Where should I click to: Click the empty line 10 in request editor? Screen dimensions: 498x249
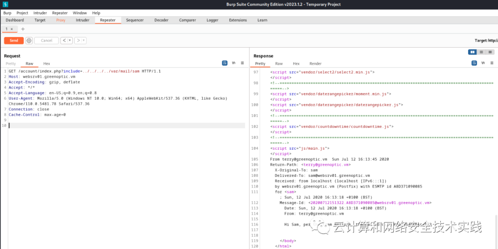click(127, 126)
